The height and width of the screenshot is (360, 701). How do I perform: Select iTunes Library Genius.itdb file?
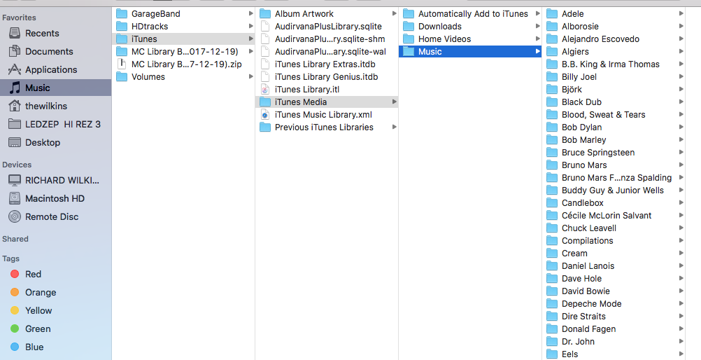pyautogui.click(x=327, y=76)
